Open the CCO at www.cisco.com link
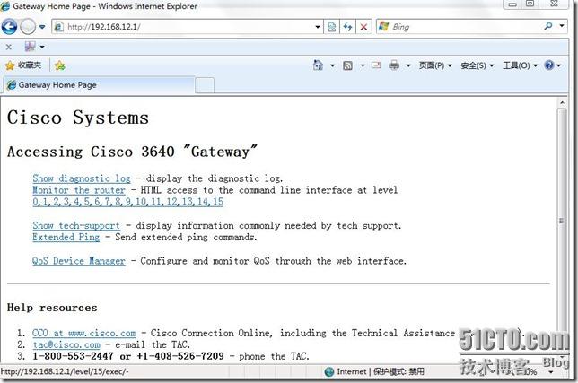The height and width of the screenshot is (383, 578). tap(84, 333)
